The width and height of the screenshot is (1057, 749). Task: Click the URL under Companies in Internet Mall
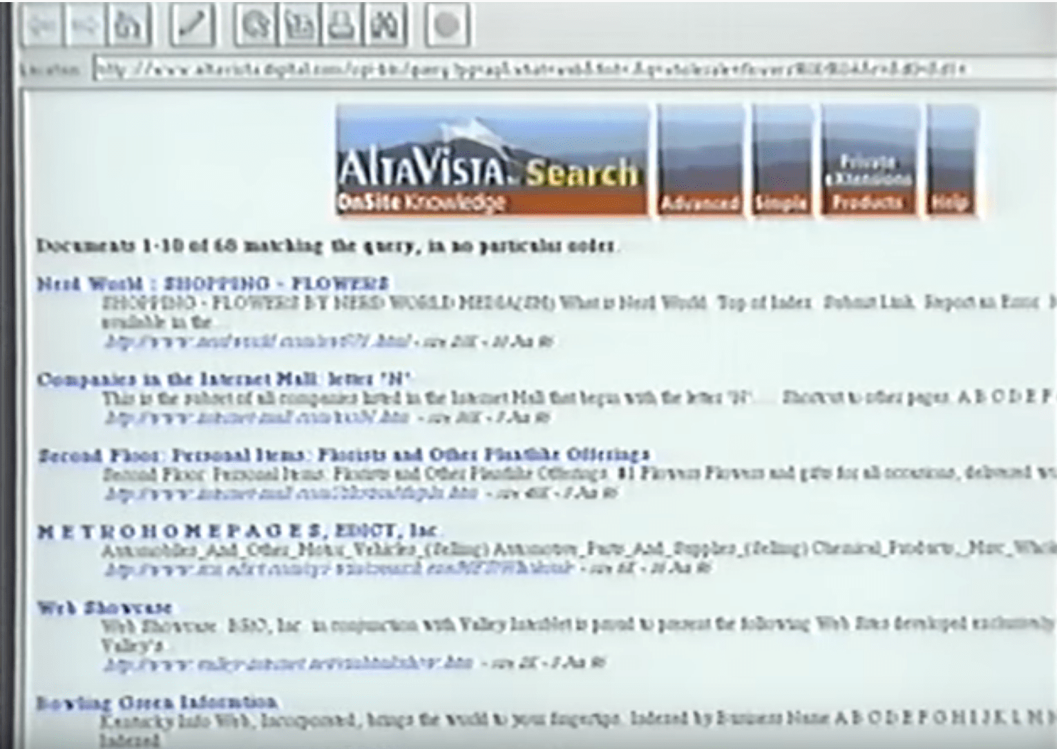(x=257, y=418)
